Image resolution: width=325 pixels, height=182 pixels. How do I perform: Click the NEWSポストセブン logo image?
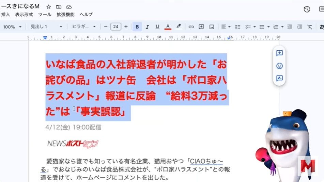coord(73,144)
